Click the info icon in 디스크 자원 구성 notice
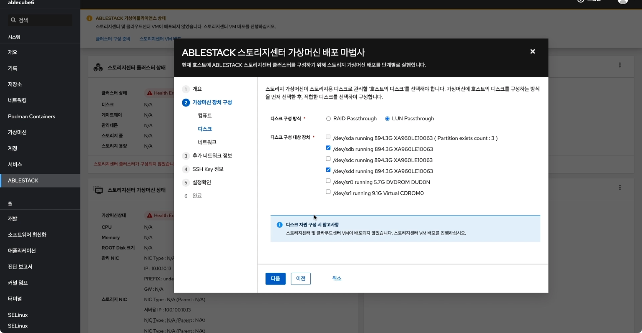Viewport: 642px width, 333px height. (279, 225)
